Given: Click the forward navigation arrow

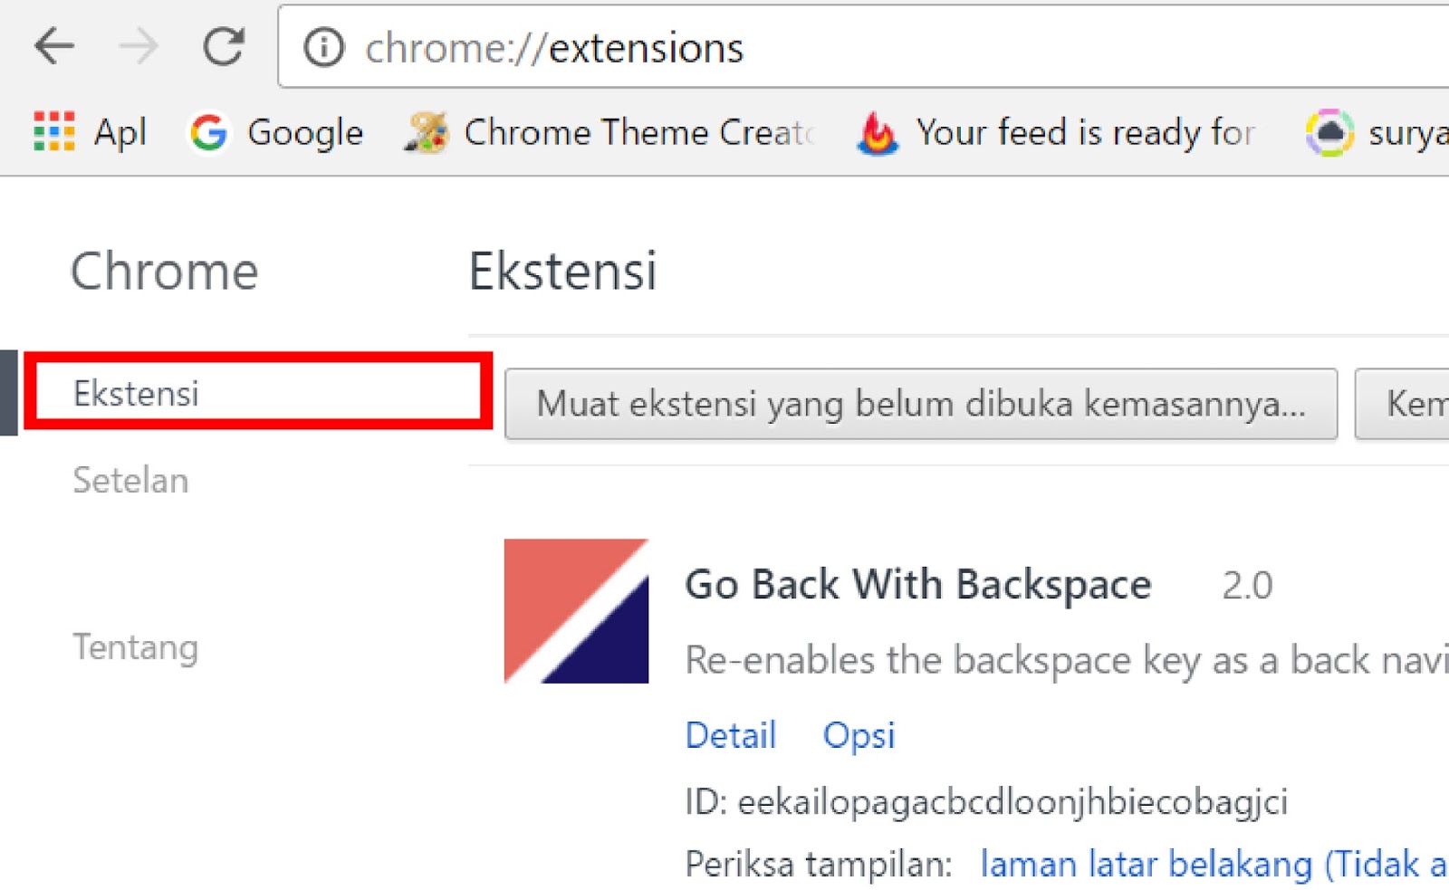Looking at the screenshot, I should [139, 47].
